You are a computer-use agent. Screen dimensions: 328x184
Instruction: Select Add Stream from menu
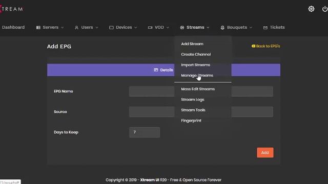pyautogui.click(x=192, y=44)
